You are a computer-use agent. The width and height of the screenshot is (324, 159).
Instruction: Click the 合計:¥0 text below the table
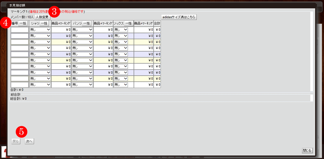click(17, 90)
